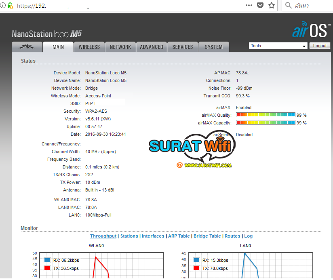This screenshot has height=280, width=333.
Task: Go to the NETWORK tab
Action: coord(120,47)
